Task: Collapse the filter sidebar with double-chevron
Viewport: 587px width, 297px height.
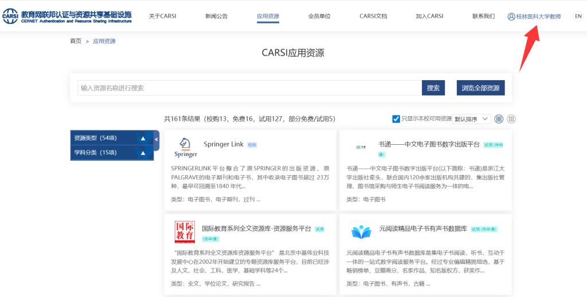Action: [x=156, y=140]
